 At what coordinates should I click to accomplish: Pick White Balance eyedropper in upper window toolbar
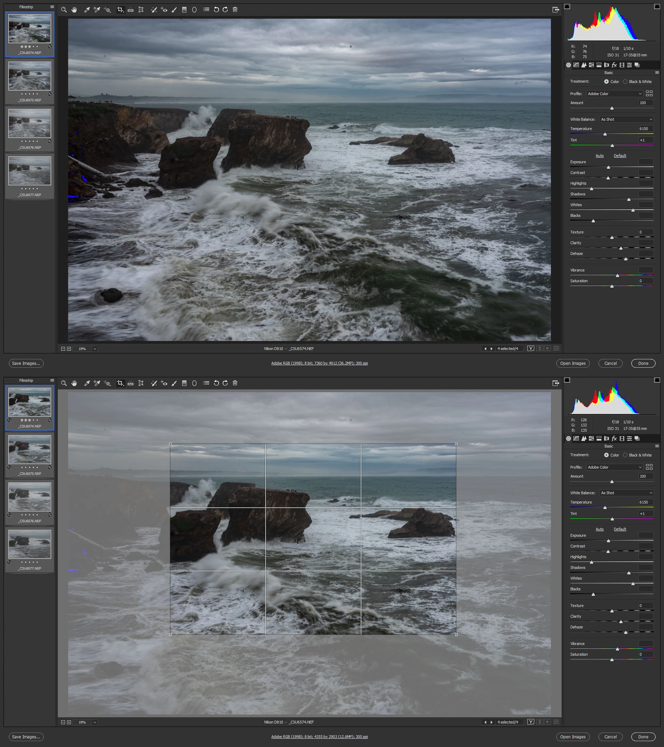(87, 10)
